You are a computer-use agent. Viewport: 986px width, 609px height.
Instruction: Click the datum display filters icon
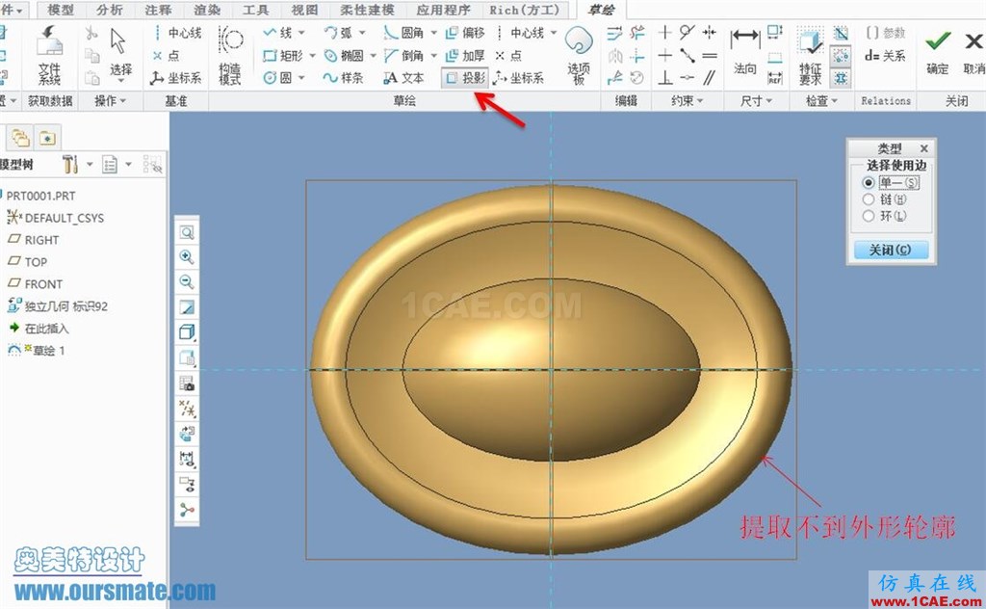point(187,409)
